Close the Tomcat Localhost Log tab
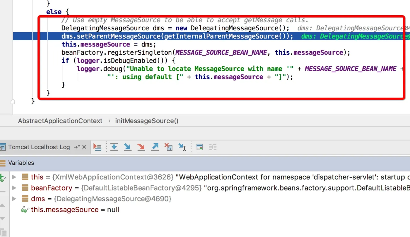Image resolution: width=410 pixels, height=237 pixels. (84, 147)
